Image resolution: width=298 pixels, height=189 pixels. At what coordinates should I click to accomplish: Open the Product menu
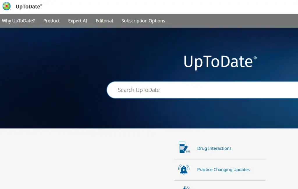(x=52, y=21)
